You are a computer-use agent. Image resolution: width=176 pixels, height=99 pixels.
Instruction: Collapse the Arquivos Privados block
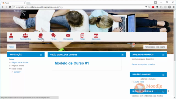(163, 55)
